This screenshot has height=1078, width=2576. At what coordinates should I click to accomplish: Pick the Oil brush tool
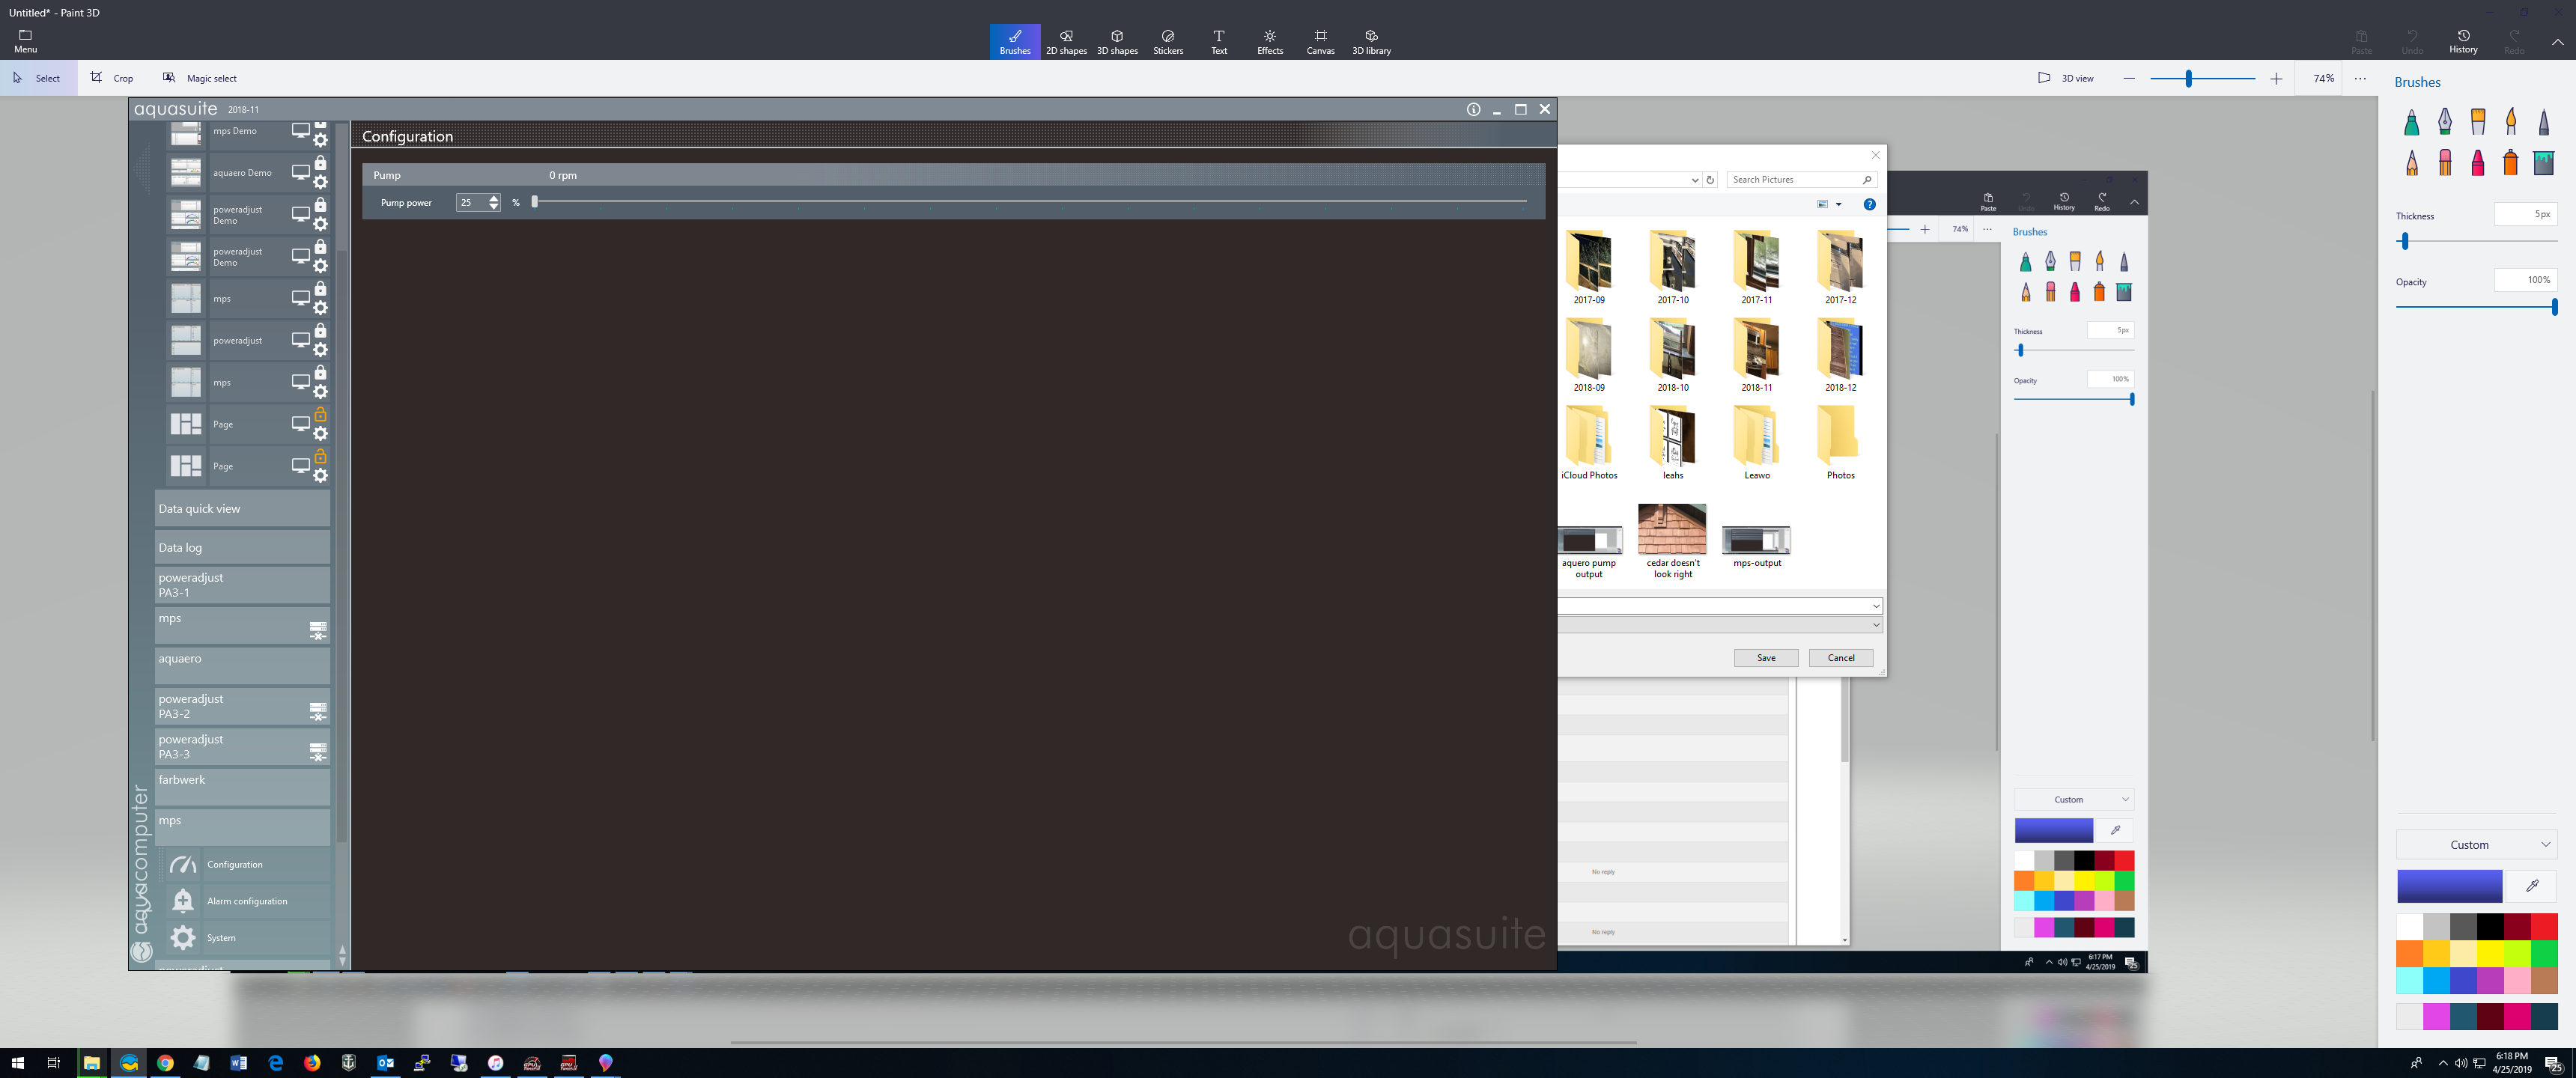coord(2477,122)
